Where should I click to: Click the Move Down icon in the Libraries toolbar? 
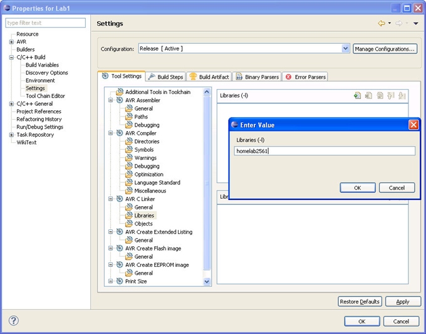(402, 95)
